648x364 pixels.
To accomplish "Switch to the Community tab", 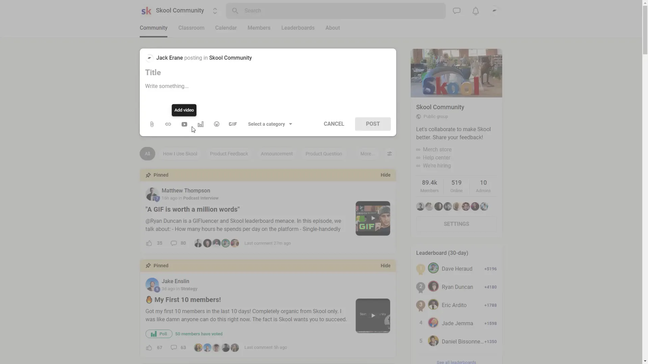I will click(x=154, y=28).
